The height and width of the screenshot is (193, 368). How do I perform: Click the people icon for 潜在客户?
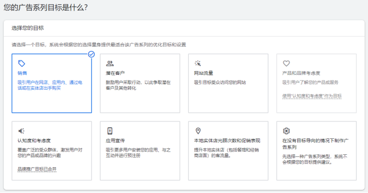pos(110,64)
